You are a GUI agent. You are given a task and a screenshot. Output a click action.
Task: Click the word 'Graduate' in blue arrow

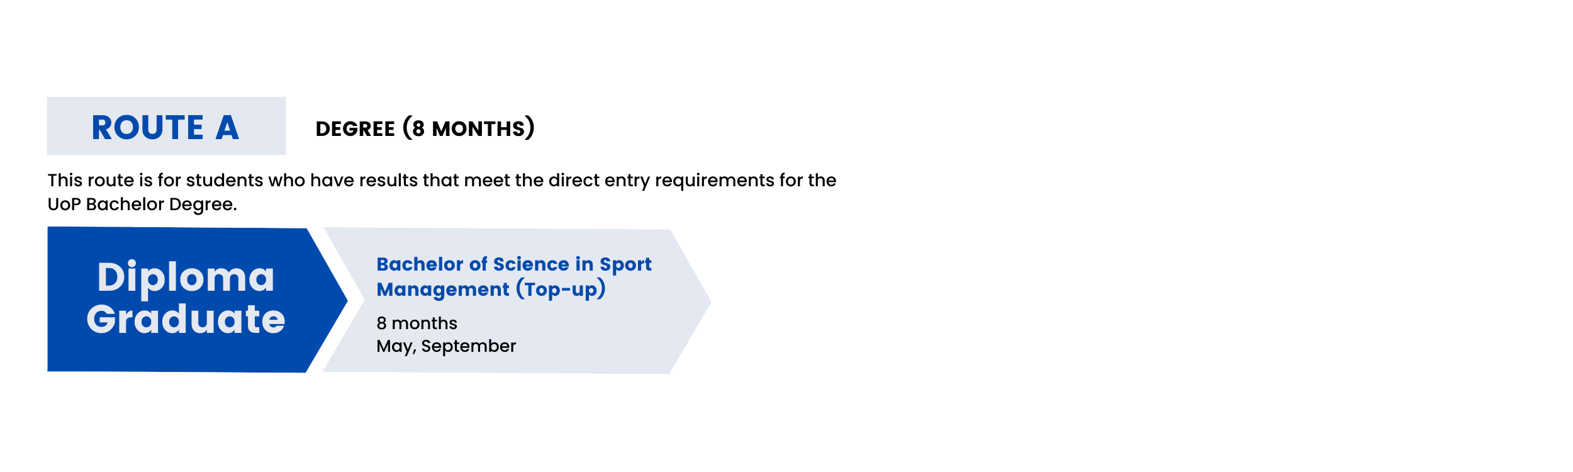(x=186, y=318)
